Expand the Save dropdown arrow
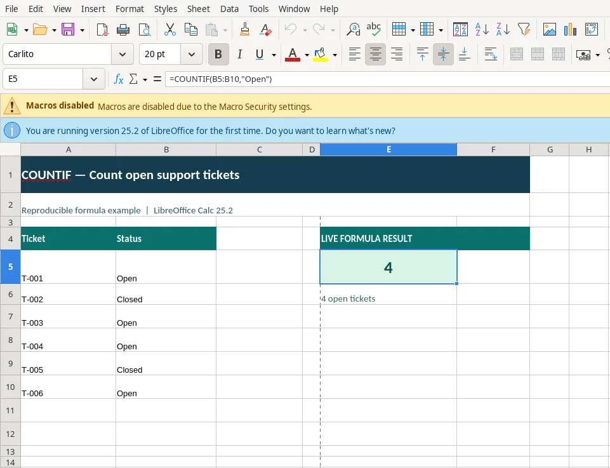Viewport: 610px width, 468px height. tap(82, 30)
